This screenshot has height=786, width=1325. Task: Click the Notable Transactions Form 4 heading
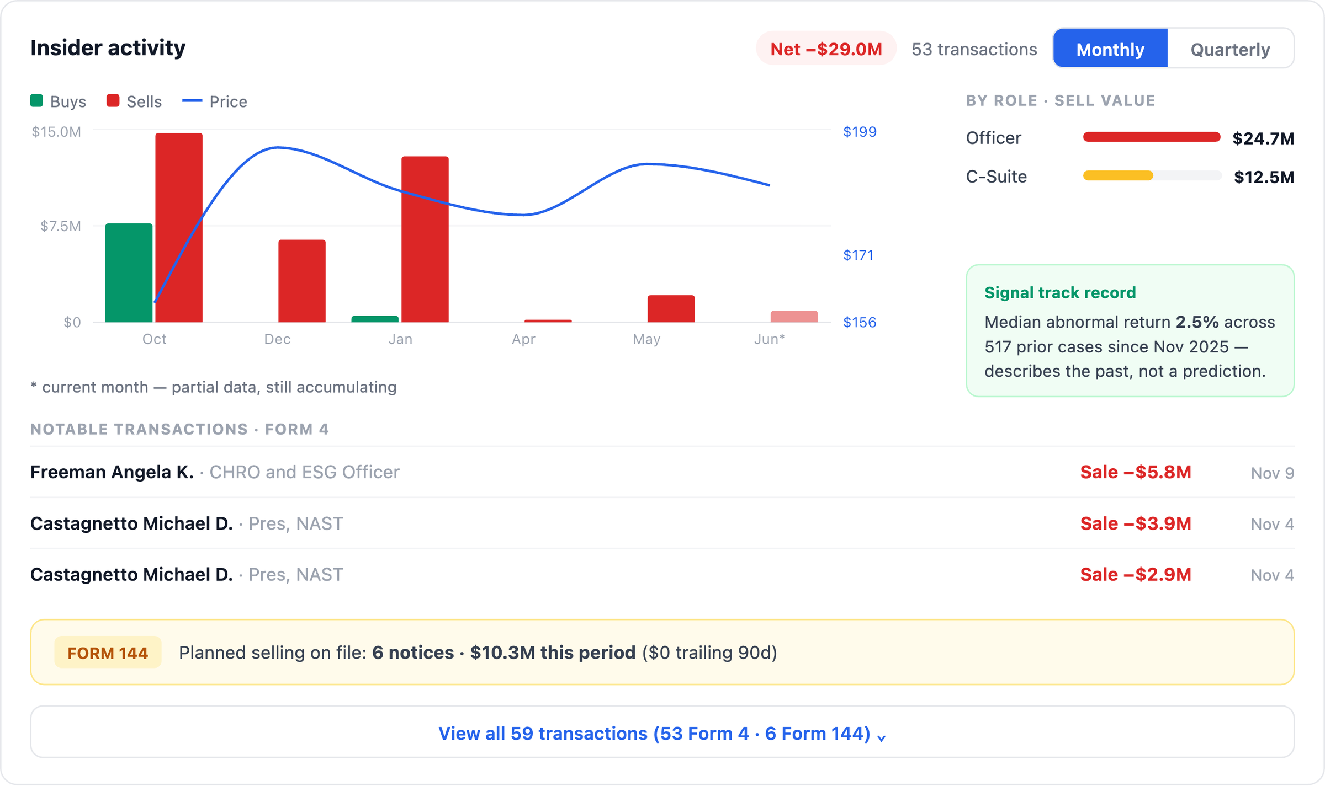pyautogui.click(x=179, y=429)
